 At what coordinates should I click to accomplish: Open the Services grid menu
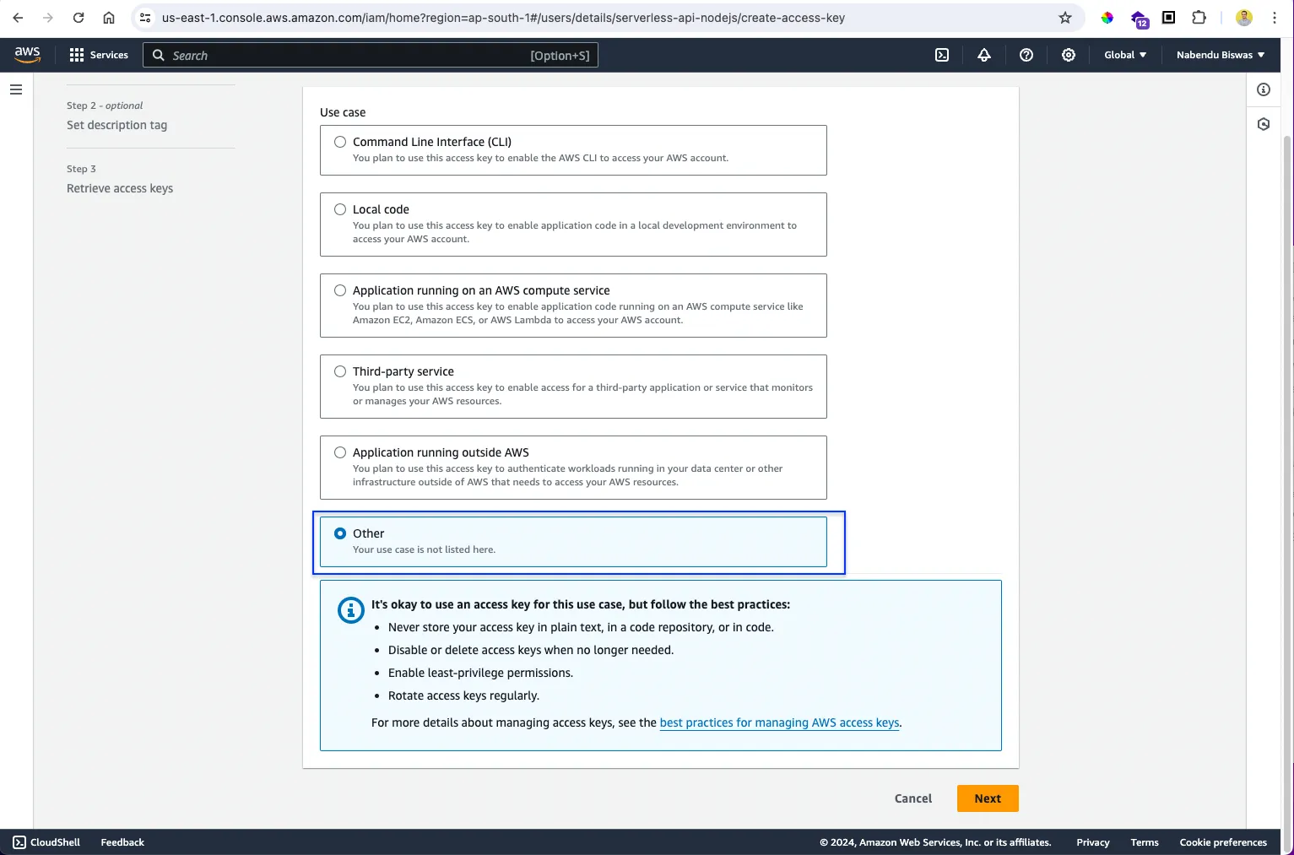point(77,55)
